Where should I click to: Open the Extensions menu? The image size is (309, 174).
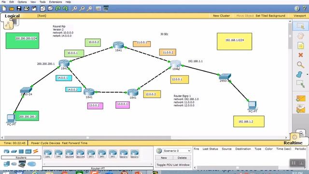coord(56,2)
